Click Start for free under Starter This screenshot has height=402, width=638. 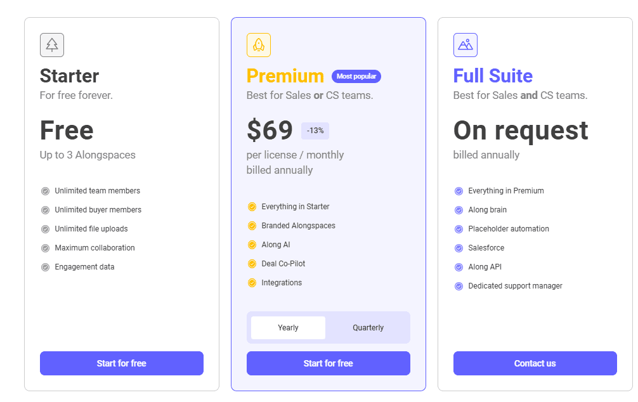(x=121, y=363)
